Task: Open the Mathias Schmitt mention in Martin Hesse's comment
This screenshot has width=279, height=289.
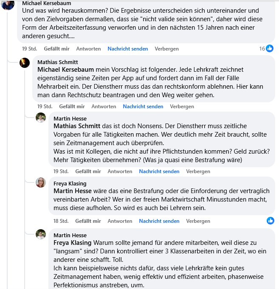Action: (x=77, y=126)
